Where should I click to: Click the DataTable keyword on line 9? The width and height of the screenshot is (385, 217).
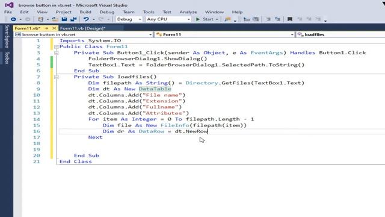tap(155, 89)
